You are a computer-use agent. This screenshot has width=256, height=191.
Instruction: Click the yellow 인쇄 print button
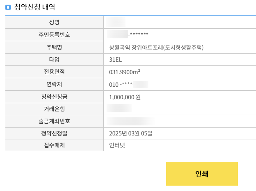[202, 174]
